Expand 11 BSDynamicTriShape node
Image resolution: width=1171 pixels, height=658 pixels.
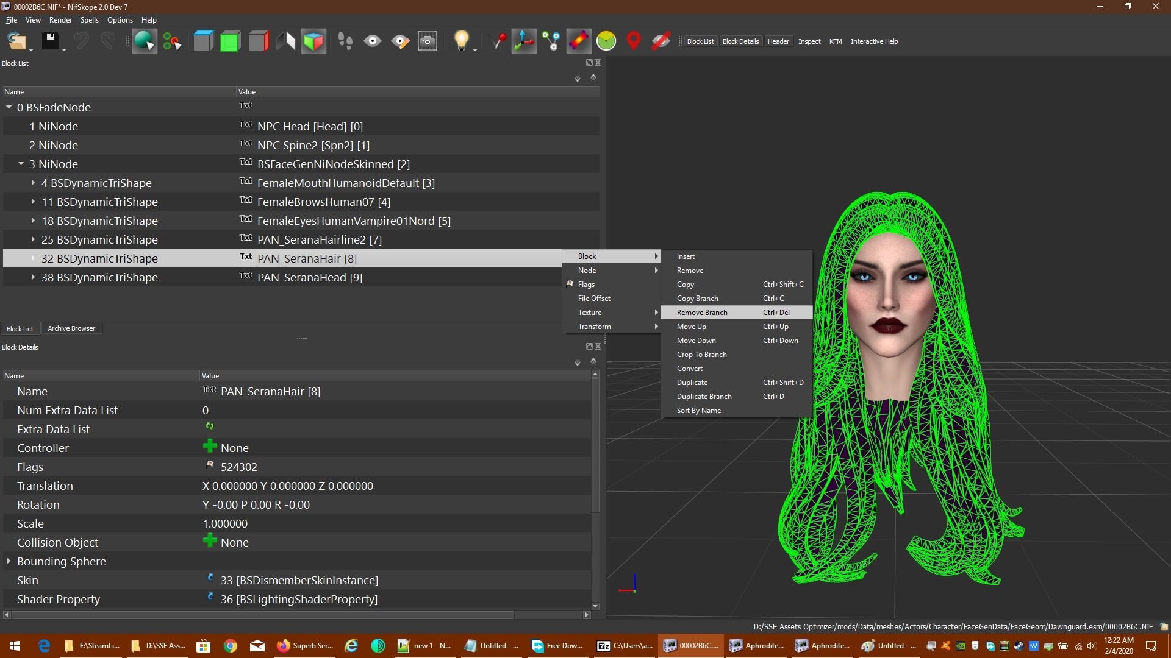click(x=33, y=202)
